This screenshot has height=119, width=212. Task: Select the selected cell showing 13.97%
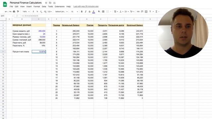[39, 52]
